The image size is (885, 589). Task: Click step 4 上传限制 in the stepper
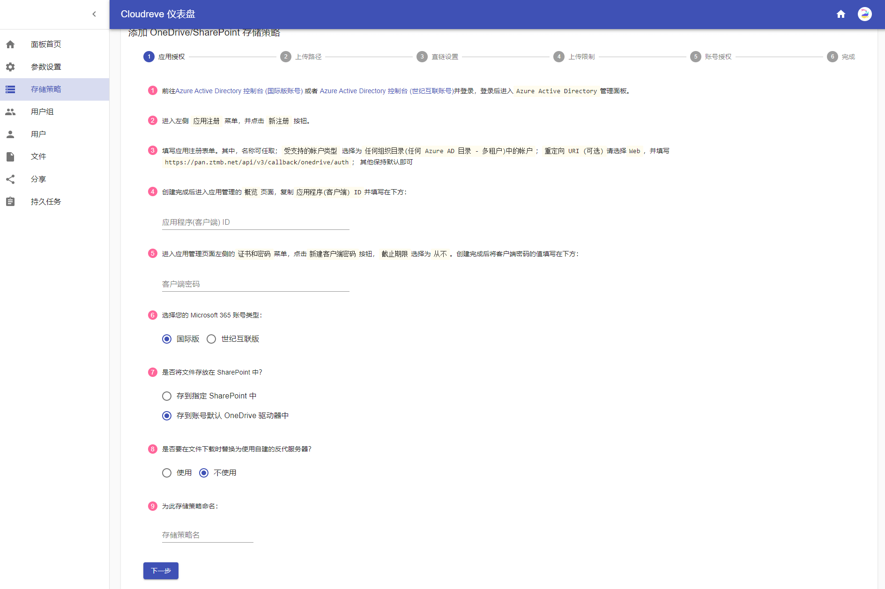[574, 57]
